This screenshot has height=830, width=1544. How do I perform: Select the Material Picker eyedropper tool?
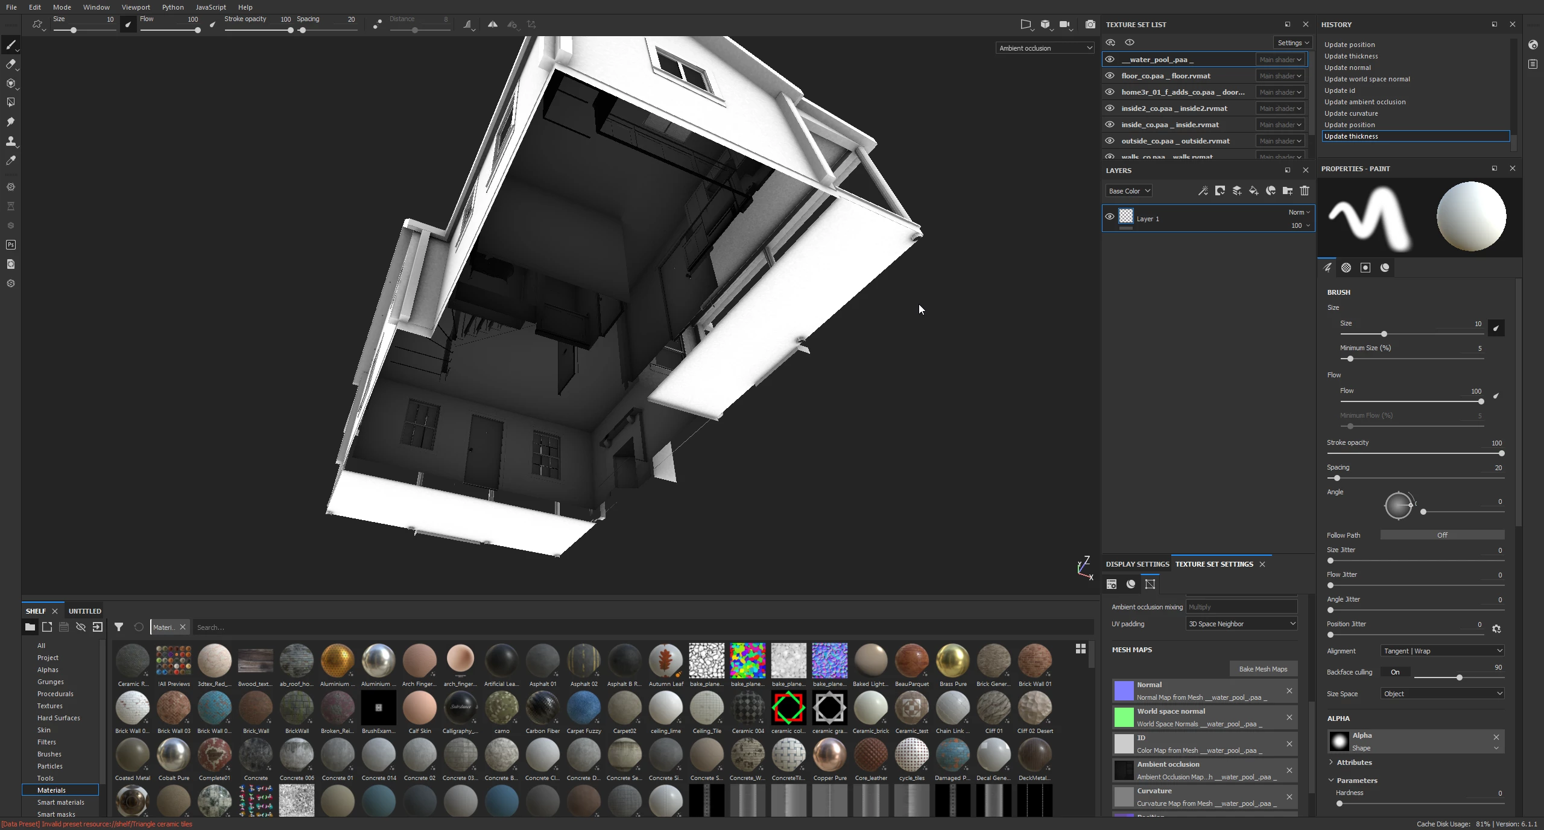pyautogui.click(x=10, y=160)
